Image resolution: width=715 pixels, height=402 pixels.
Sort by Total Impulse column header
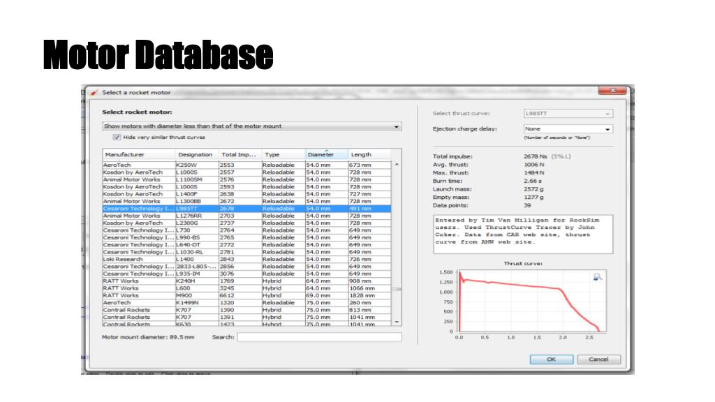240,154
